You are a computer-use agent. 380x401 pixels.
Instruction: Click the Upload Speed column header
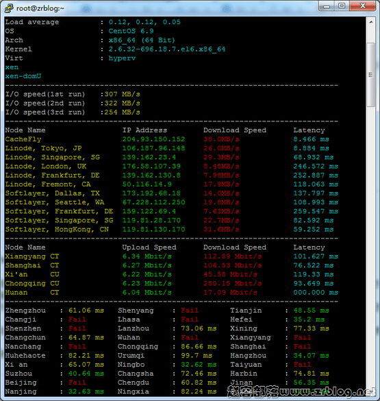pos(149,247)
